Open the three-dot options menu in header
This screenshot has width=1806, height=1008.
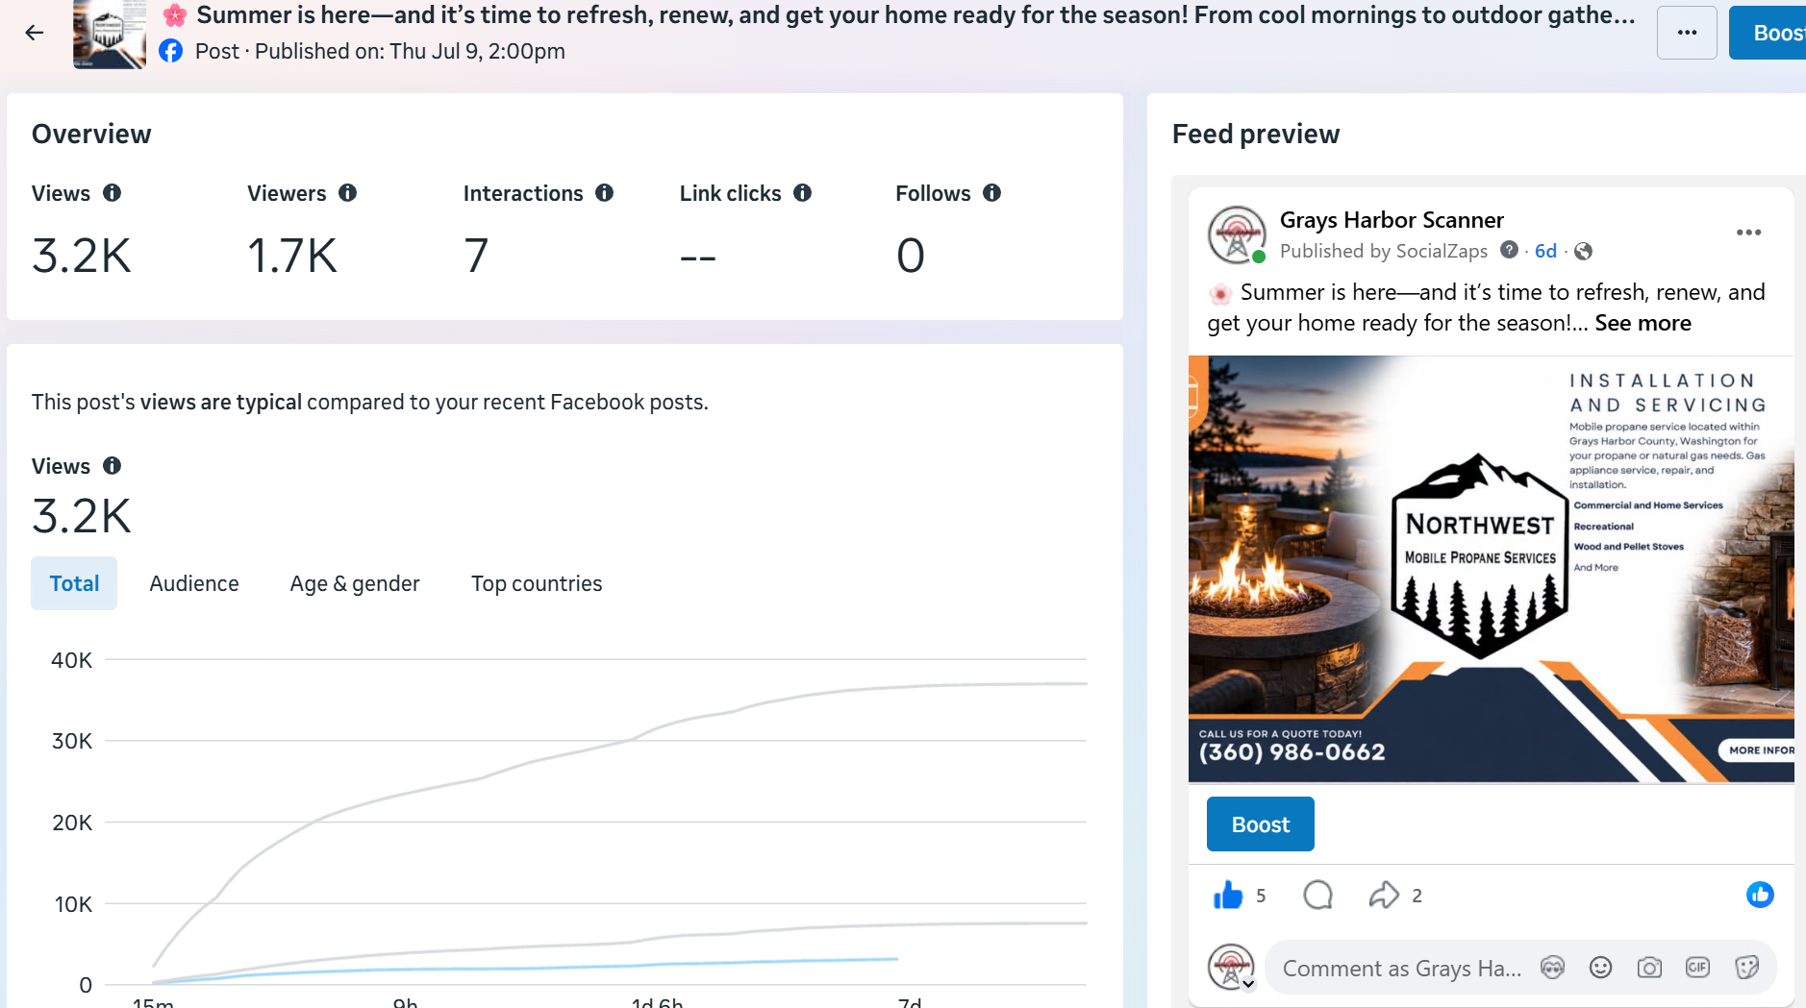pyautogui.click(x=1687, y=33)
